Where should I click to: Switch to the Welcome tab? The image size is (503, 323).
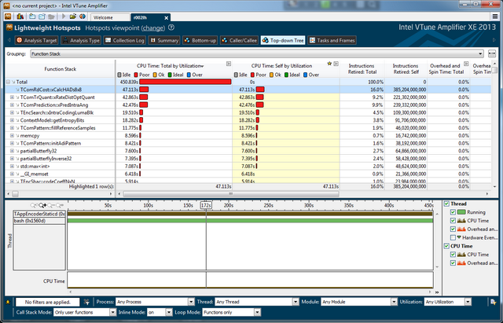(x=109, y=17)
